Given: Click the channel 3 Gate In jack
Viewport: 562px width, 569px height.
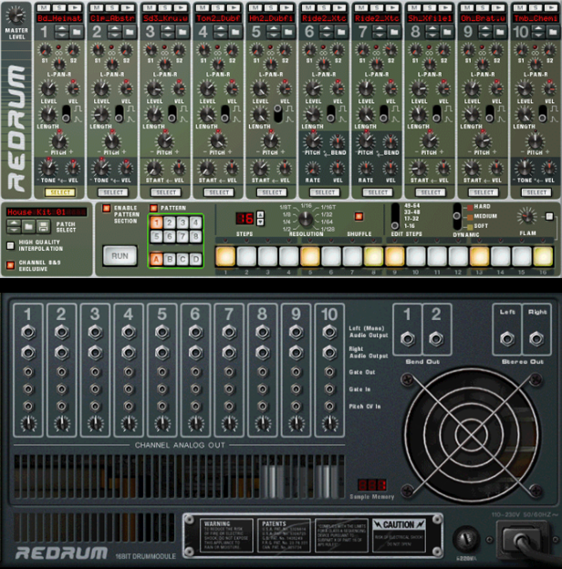Looking at the screenshot, I should (x=95, y=389).
